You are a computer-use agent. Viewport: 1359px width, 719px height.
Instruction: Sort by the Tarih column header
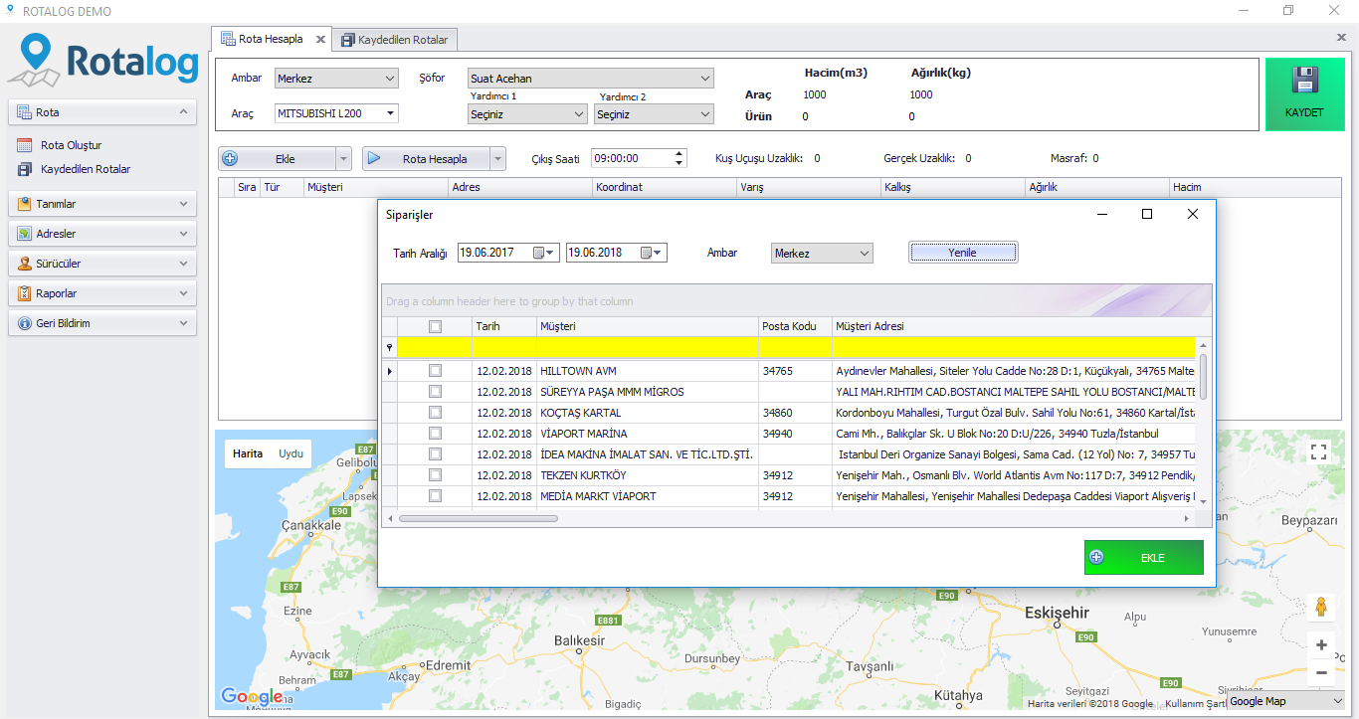pos(504,326)
